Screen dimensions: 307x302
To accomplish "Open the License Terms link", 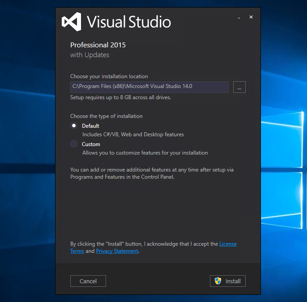I will pyautogui.click(x=228, y=244).
